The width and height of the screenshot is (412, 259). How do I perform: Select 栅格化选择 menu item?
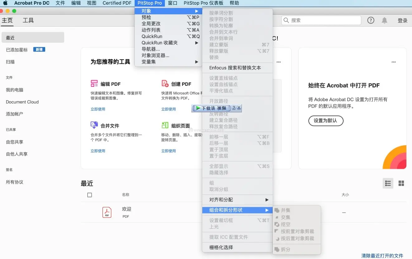click(x=237, y=247)
